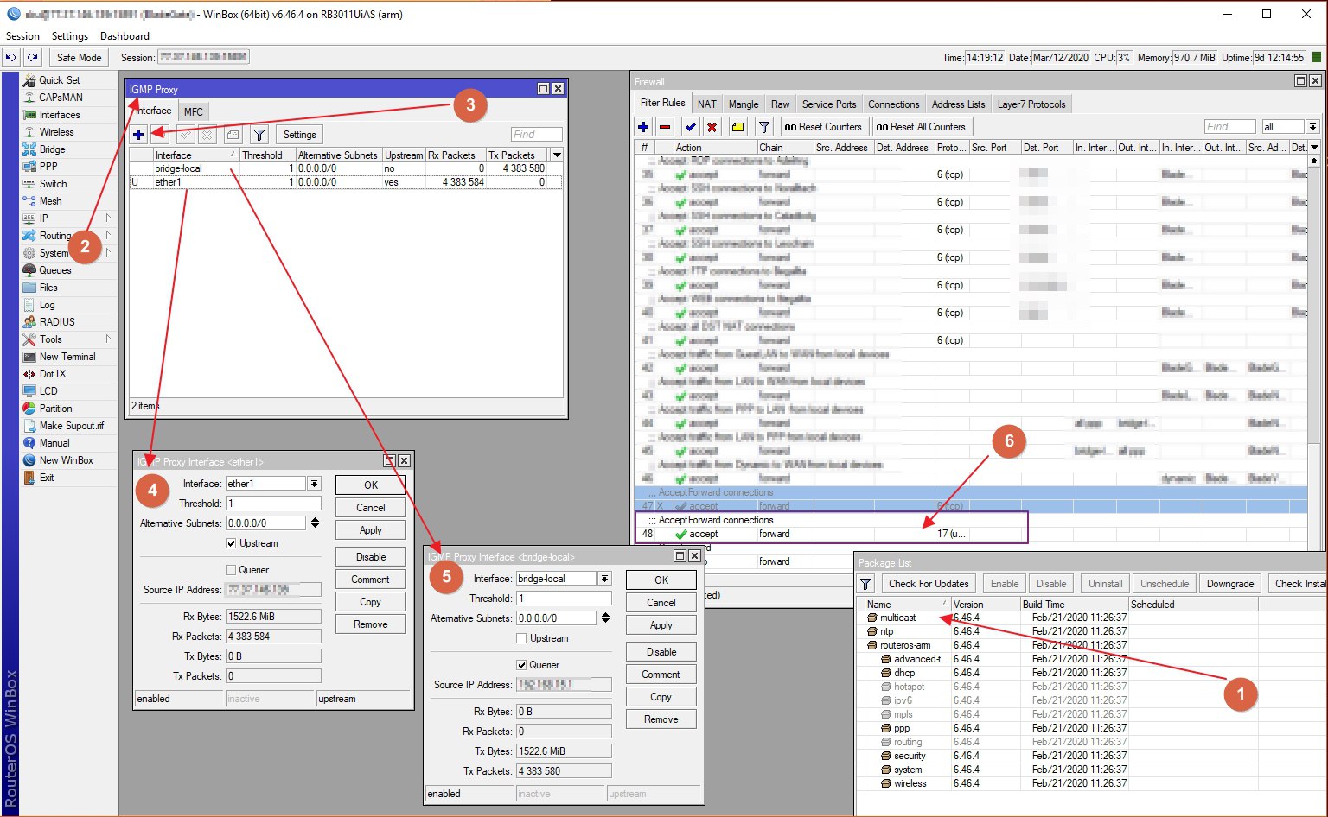Enable selected Firewall rule with checkmark
Viewport: 1328px width, 817px height.
[690, 127]
